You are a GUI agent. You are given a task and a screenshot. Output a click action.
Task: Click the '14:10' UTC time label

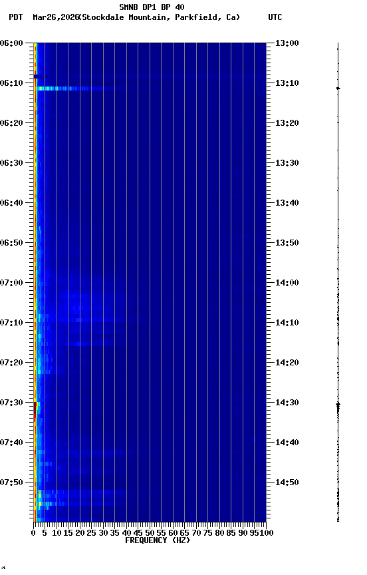(x=287, y=323)
